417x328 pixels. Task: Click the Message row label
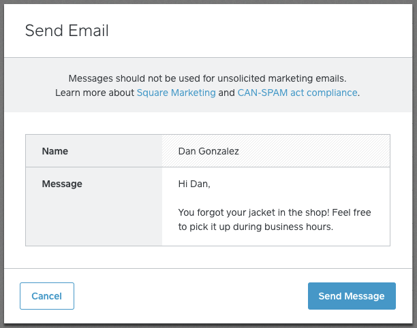point(62,184)
